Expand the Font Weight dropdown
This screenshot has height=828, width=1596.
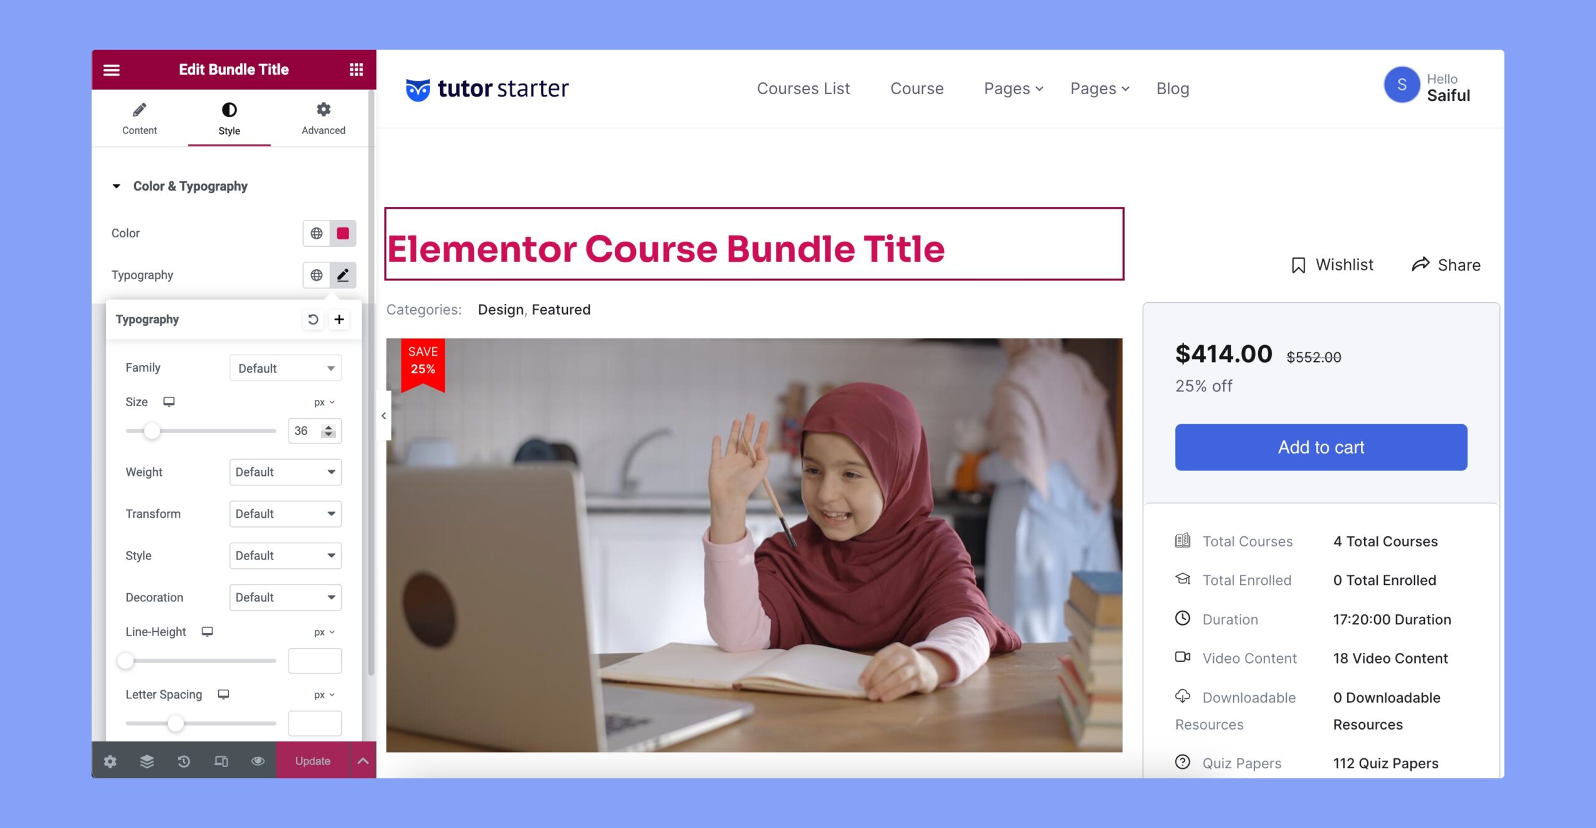tap(285, 472)
